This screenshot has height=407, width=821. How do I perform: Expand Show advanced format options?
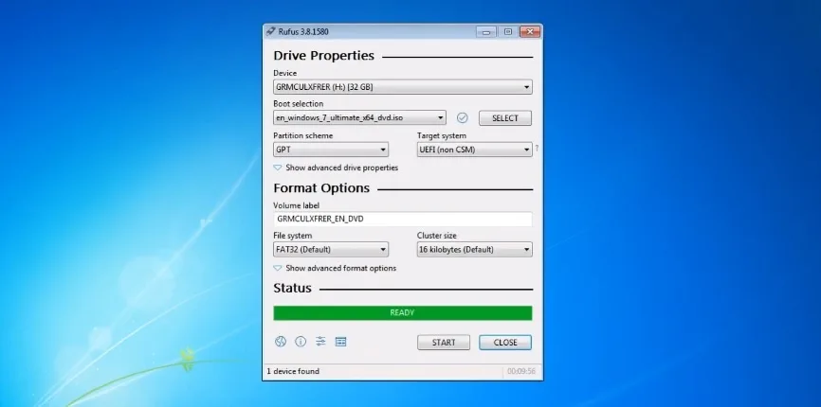point(335,268)
